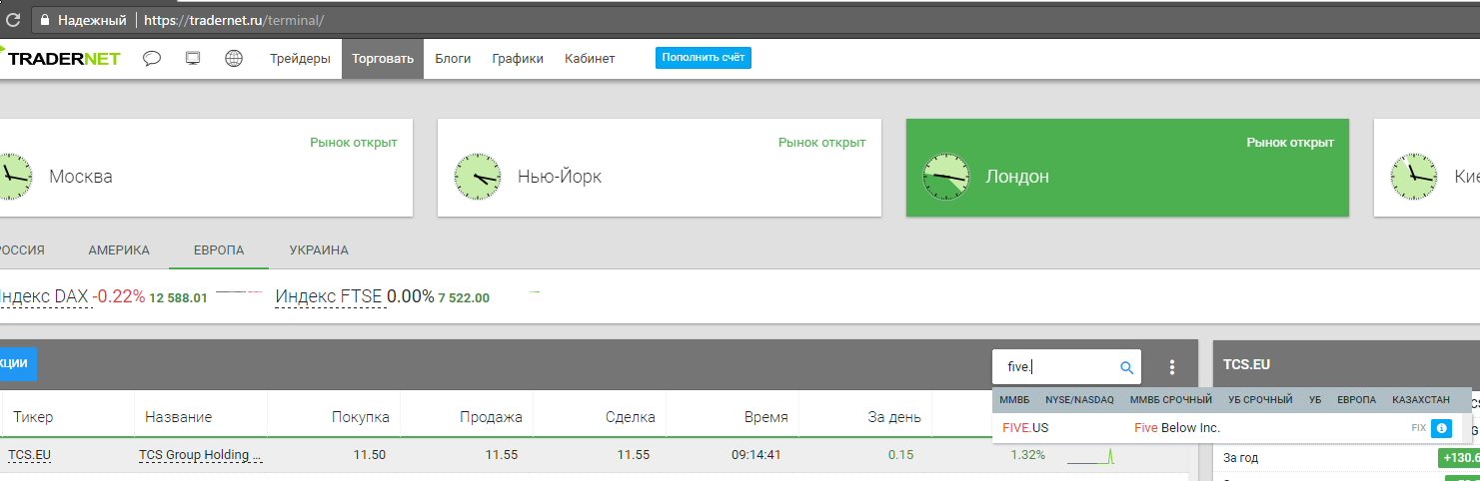The height and width of the screenshot is (481, 1480).
Task: Open the chat bubble icon
Action: coord(152,58)
